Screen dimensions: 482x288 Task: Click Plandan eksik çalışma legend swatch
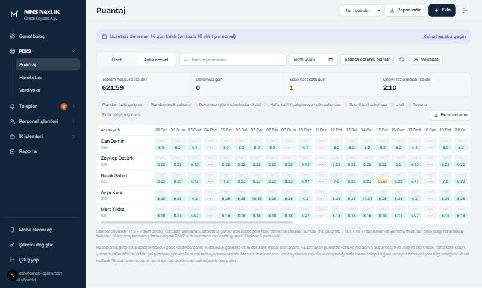click(147, 105)
